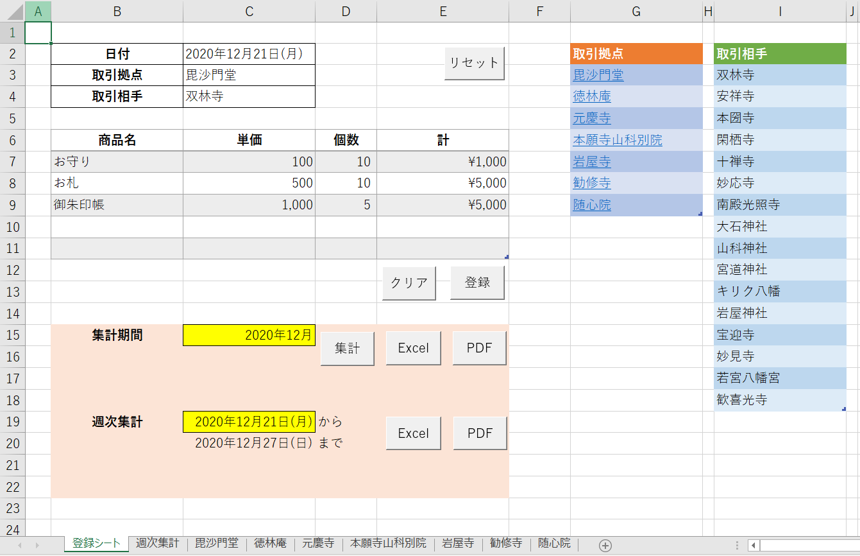Click the horizontal scrollbar left arrow
The height and width of the screenshot is (556, 860).
754,545
